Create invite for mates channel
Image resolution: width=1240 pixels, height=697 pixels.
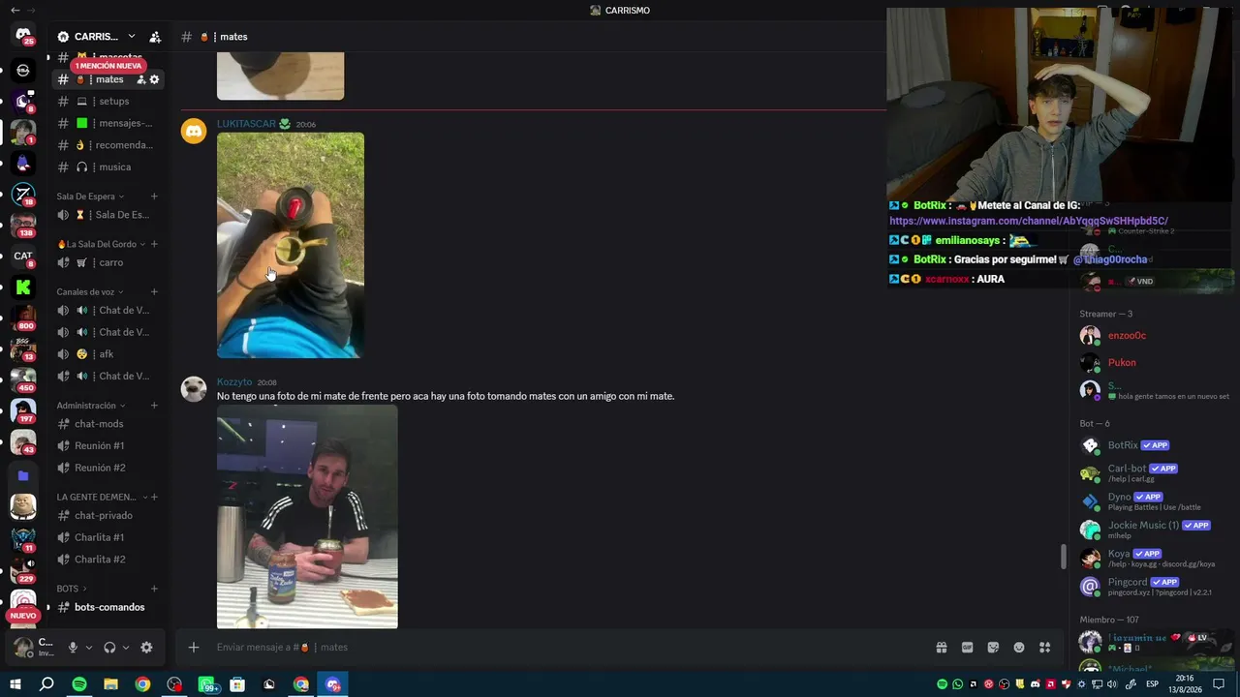click(140, 79)
